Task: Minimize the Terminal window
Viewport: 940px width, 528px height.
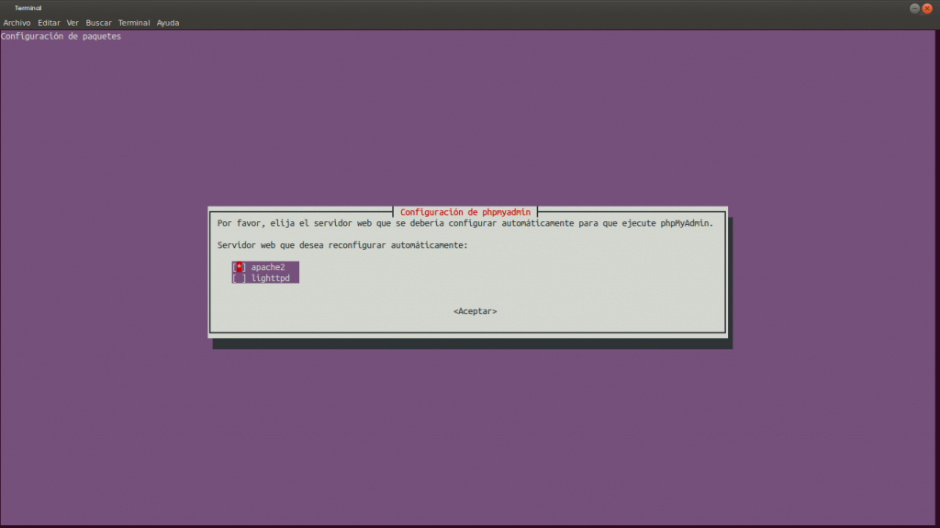Action: pos(914,8)
